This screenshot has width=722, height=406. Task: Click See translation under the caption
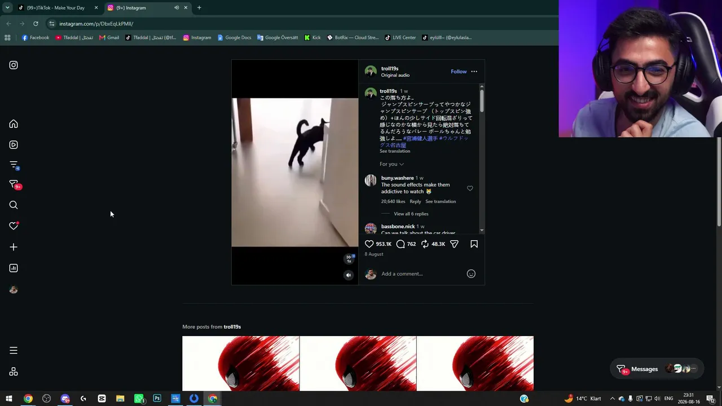coord(395,151)
